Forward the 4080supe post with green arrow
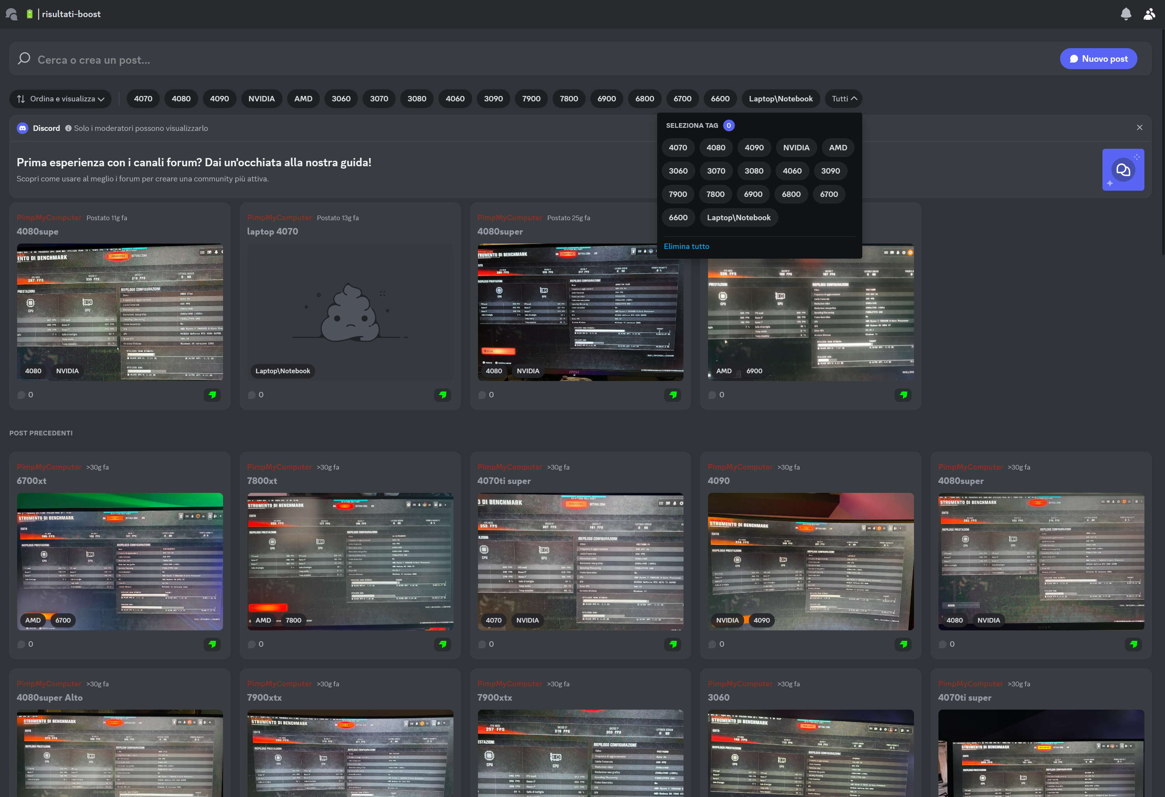The image size is (1165, 797). point(212,395)
